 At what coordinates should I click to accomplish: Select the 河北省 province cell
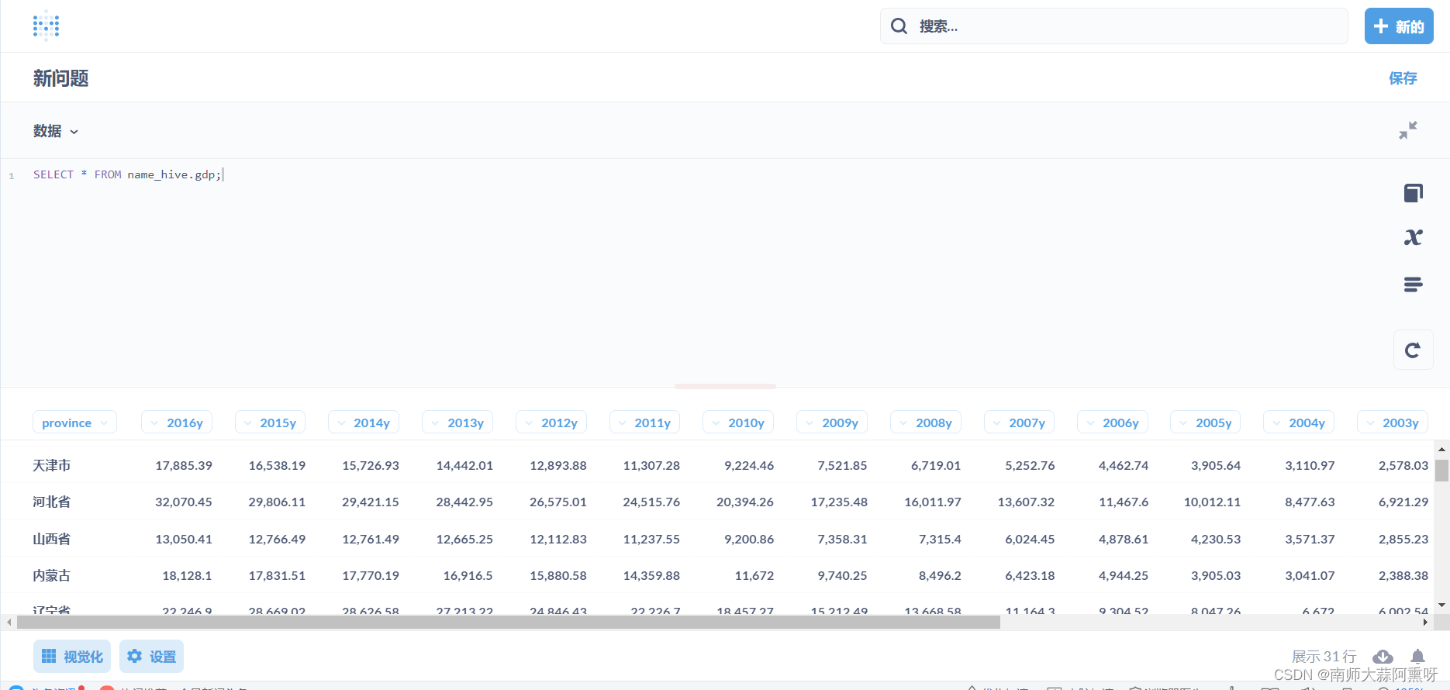coord(51,502)
